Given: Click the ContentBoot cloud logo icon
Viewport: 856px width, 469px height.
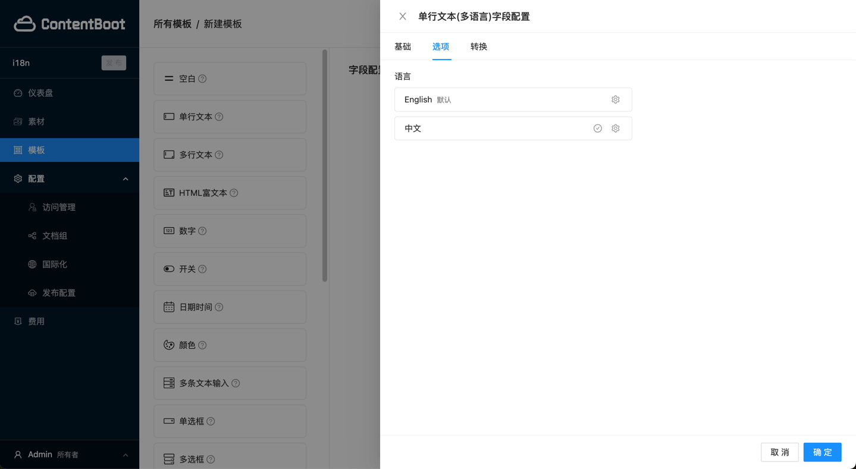Looking at the screenshot, I should tap(25, 24).
